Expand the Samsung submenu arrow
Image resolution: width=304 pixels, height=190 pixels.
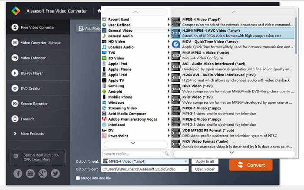click(x=169, y=86)
